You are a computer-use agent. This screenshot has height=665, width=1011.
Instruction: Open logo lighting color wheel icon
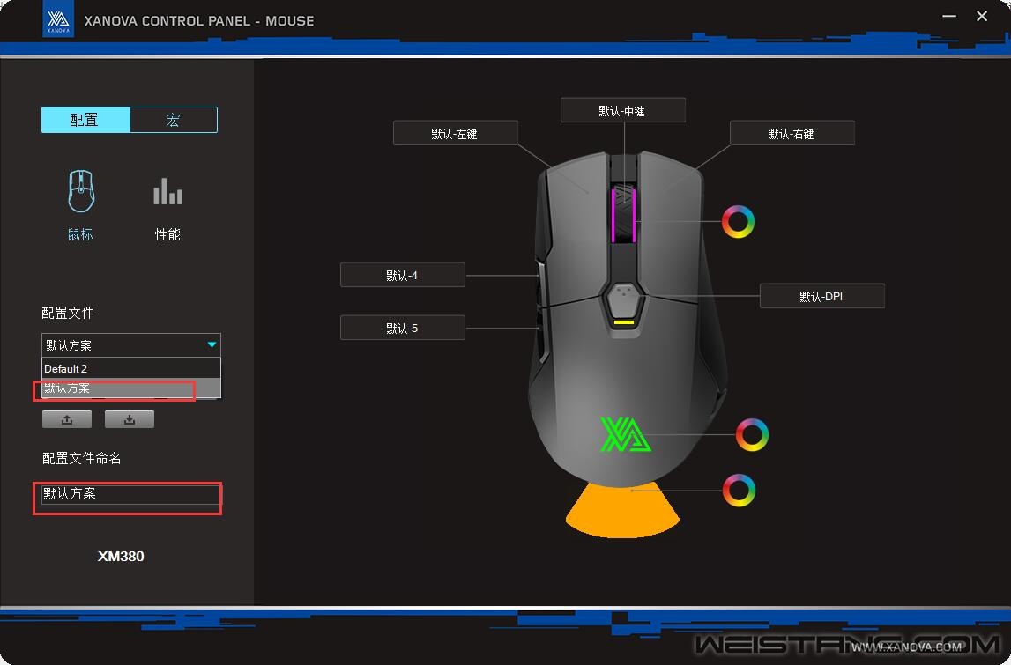point(752,434)
